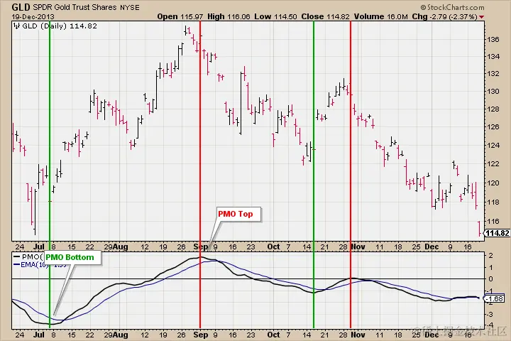Click the candlestick legend icon before GLD (Daily)
This screenshot has width=511, height=341.
[x=16, y=26]
